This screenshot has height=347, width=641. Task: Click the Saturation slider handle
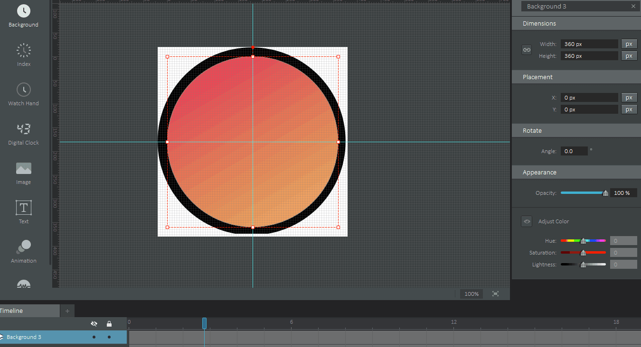point(583,253)
